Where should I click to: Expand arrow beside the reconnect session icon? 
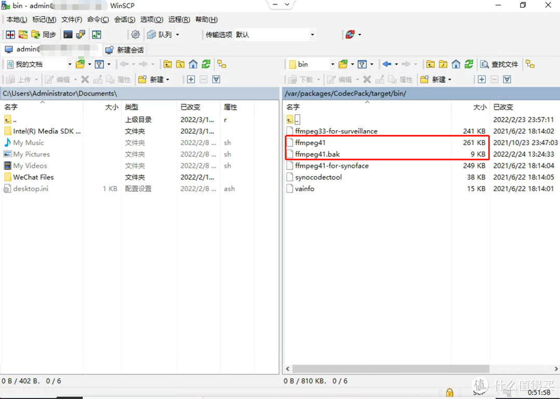[360, 35]
